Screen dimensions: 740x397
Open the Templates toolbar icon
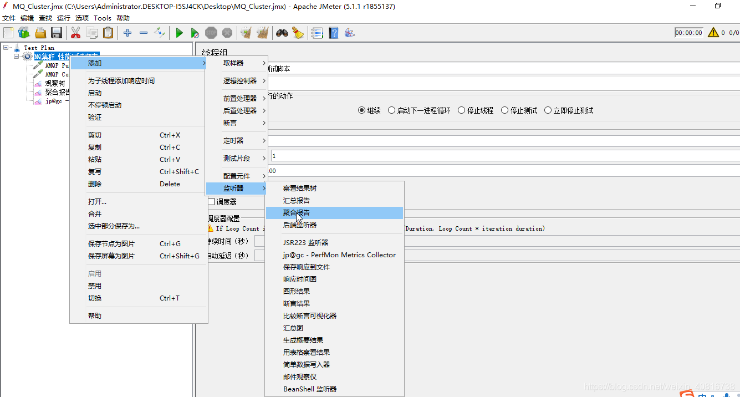[24, 33]
